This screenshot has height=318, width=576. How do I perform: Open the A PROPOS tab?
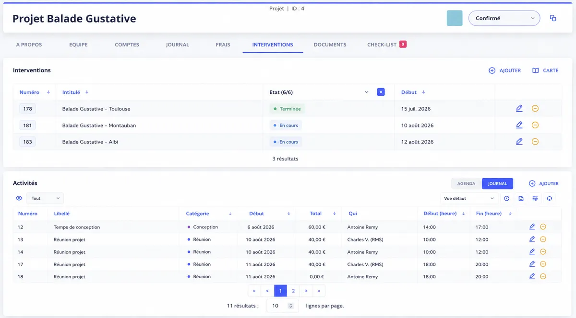pos(29,45)
